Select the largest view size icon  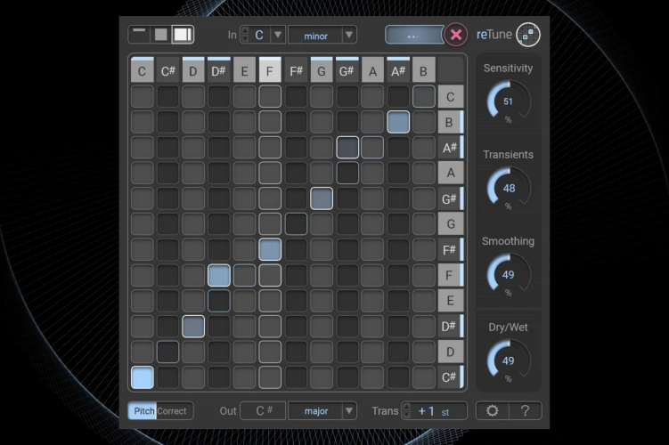tap(182, 35)
